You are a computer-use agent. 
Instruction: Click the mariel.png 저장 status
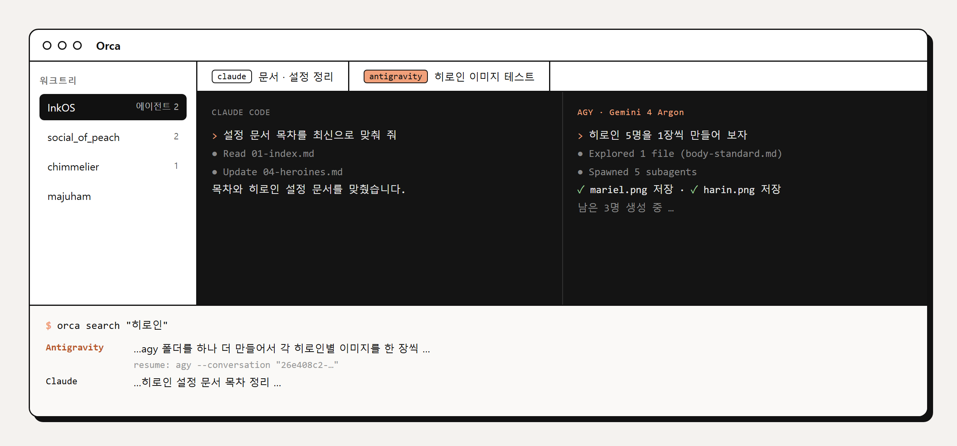625,190
